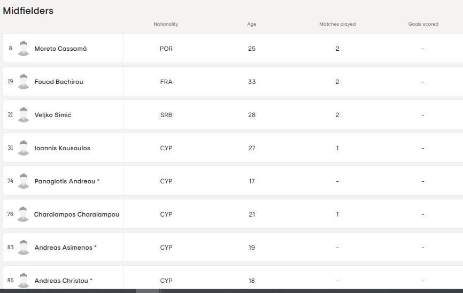Click matches played 1 for Ioannis Kousoulos
Viewport: 463px width, 293px height.
click(x=337, y=148)
